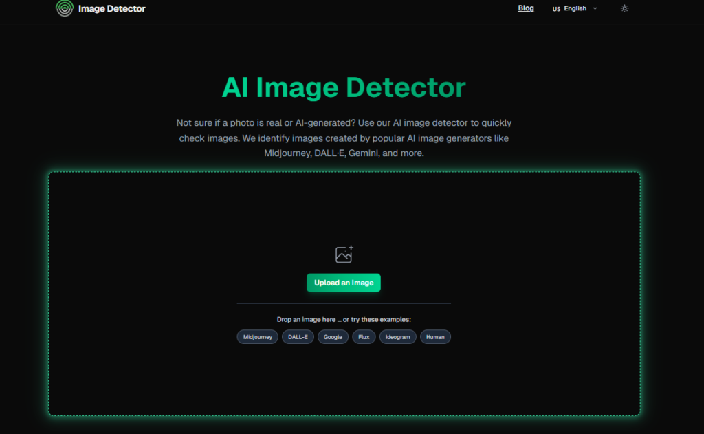Choose the Google example chip
The height and width of the screenshot is (434, 704).
pos(333,337)
